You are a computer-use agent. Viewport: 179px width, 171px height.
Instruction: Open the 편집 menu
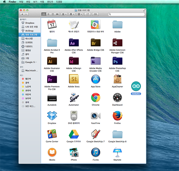click(x=28, y=2)
